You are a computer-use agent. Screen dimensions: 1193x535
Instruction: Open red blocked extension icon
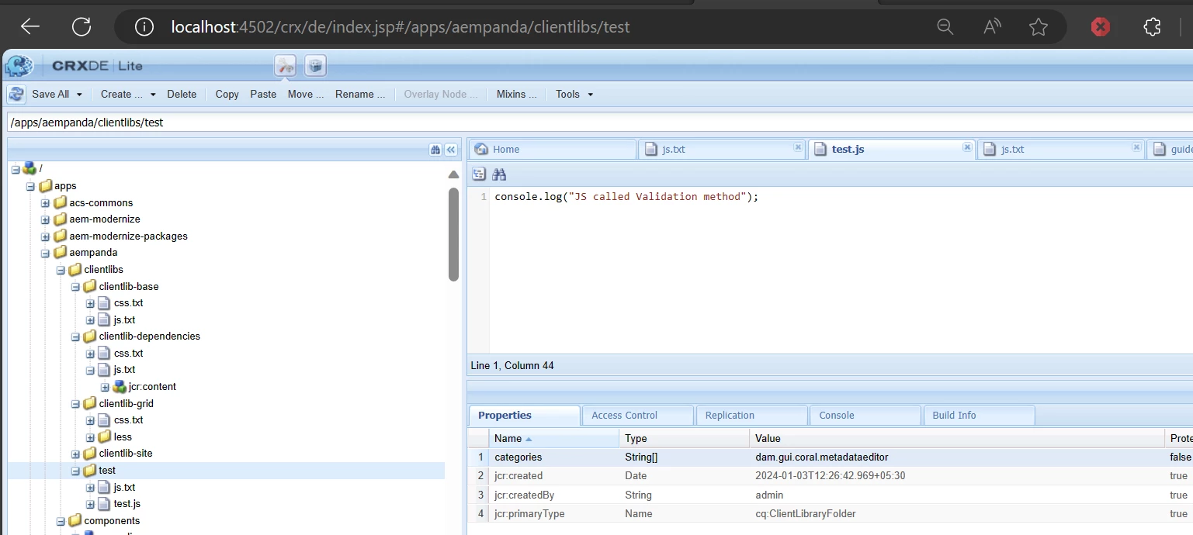point(1101,27)
